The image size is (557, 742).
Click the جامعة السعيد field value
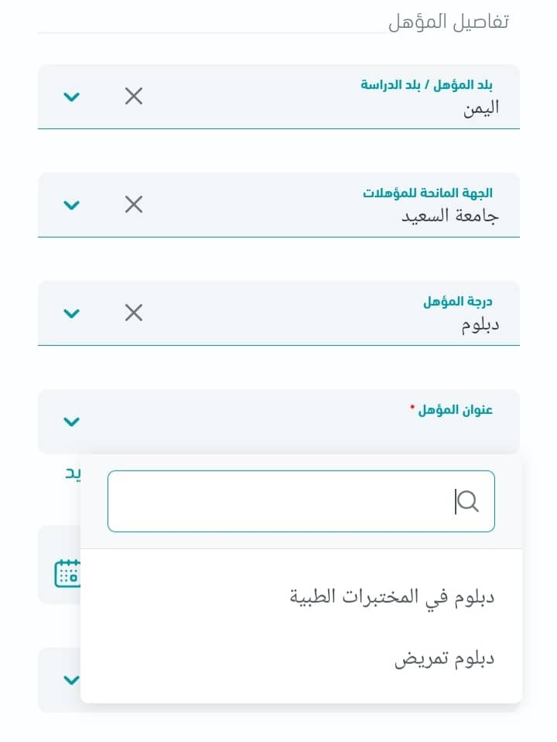[x=450, y=217]
